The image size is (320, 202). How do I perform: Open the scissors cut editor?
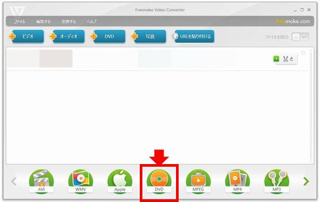pos(285,59)
